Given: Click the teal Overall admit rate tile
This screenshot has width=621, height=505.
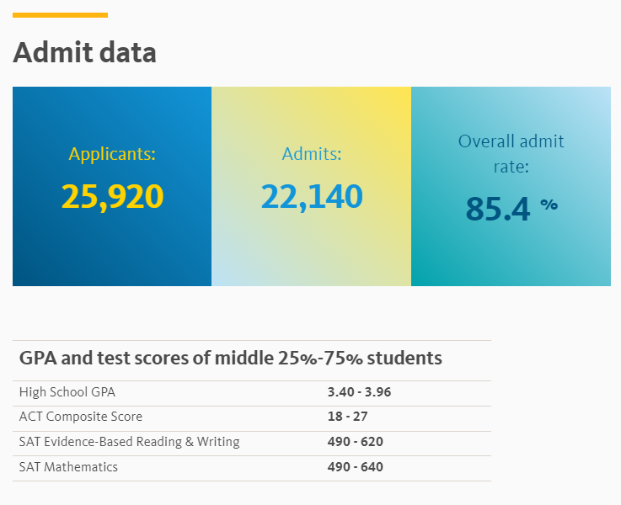Looking at the screenshot, I should 511,186.
